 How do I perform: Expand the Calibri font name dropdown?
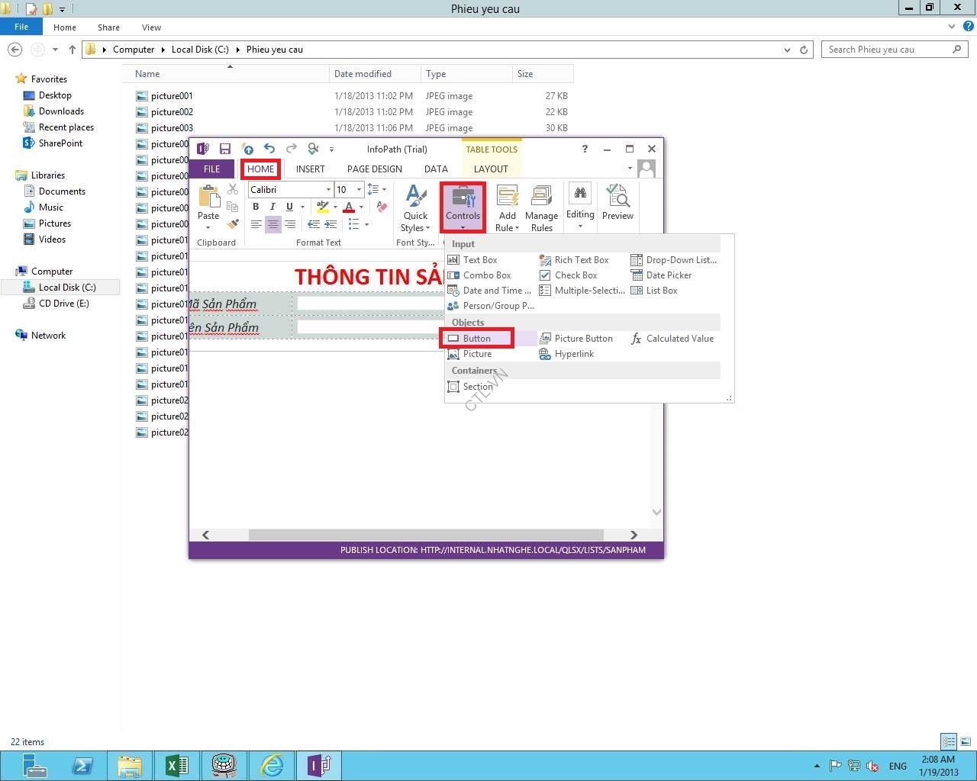tap(328, 190)
